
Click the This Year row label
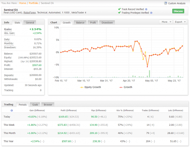pos(9,141)
